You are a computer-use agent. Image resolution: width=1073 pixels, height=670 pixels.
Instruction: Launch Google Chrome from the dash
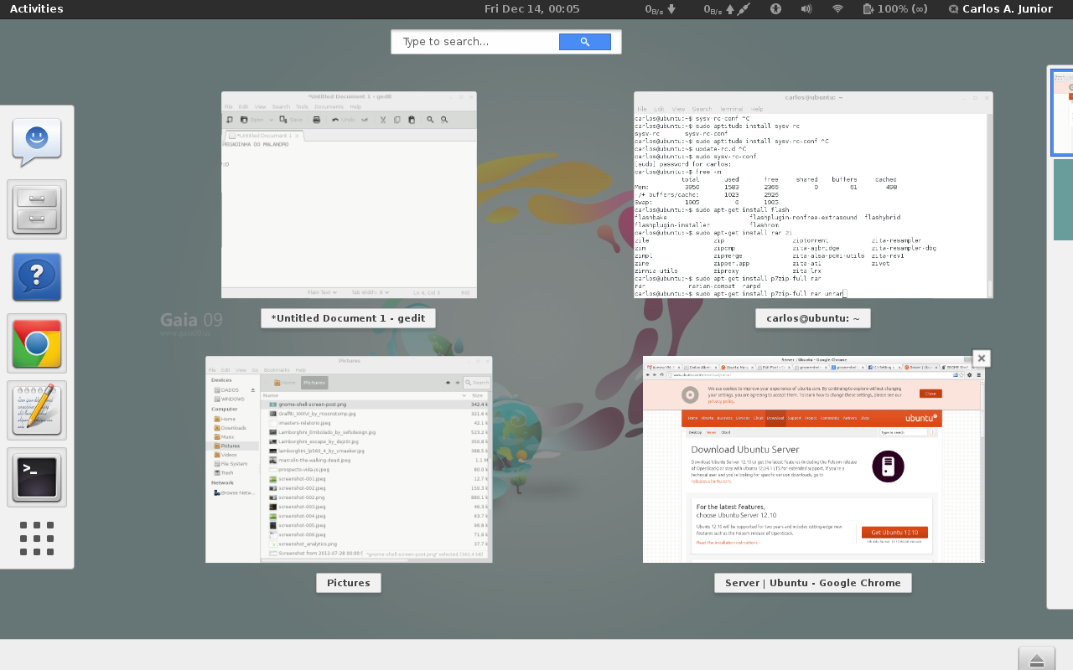tap(37, 343)
